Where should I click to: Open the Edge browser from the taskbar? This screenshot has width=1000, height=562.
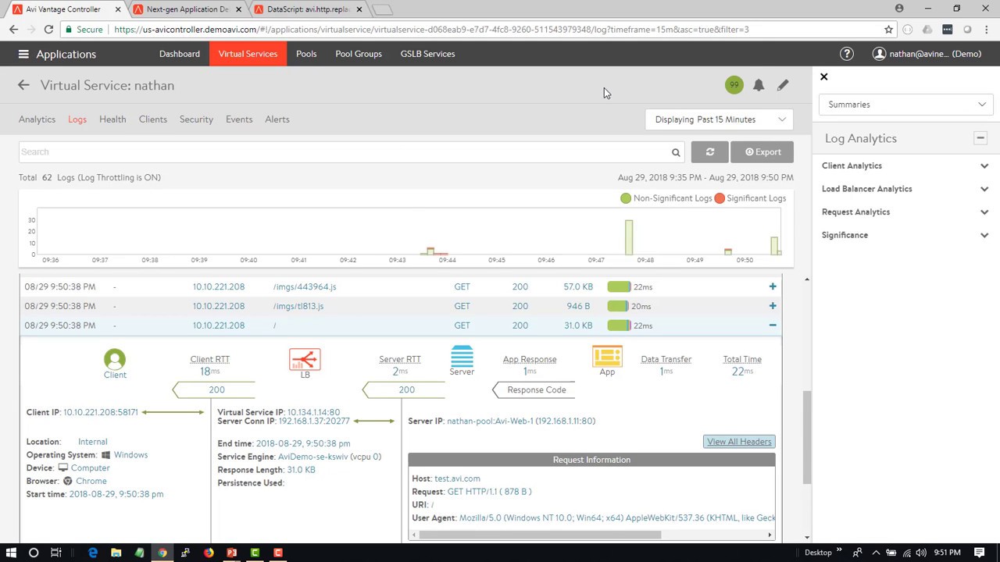click(x=93, y=553)
